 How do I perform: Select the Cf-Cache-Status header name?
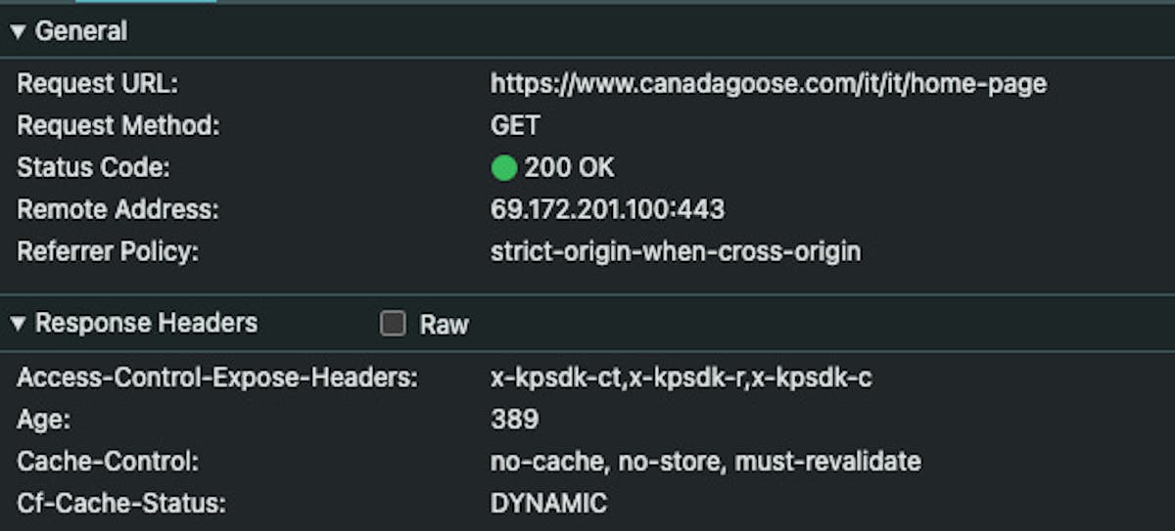point(121,504)
